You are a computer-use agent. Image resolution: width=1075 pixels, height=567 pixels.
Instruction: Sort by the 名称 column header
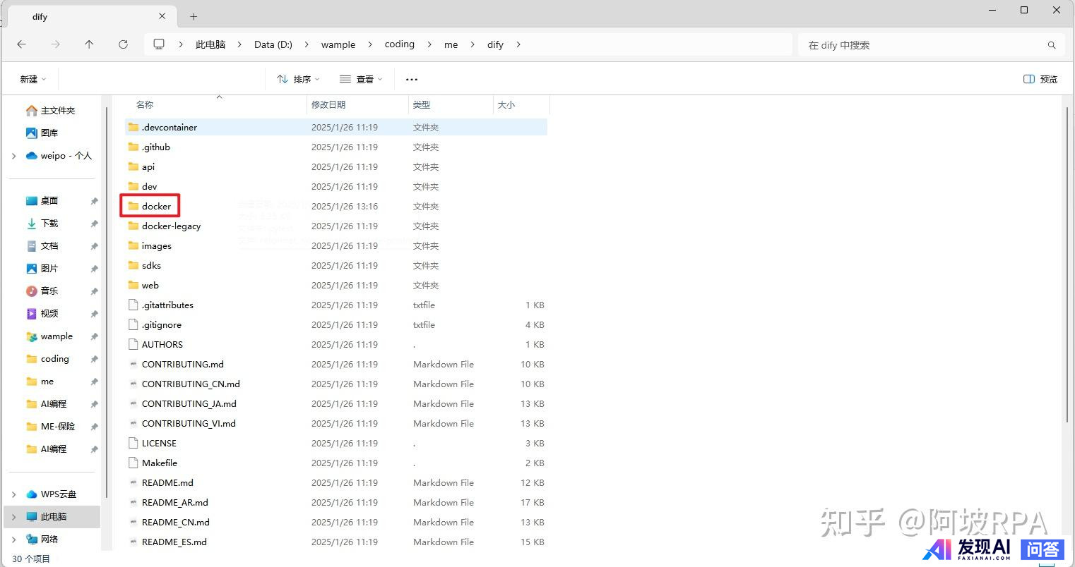(145, 104)
